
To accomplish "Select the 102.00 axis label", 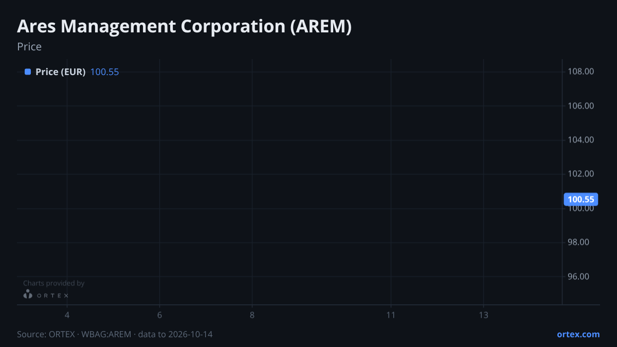I will [581, 174].
